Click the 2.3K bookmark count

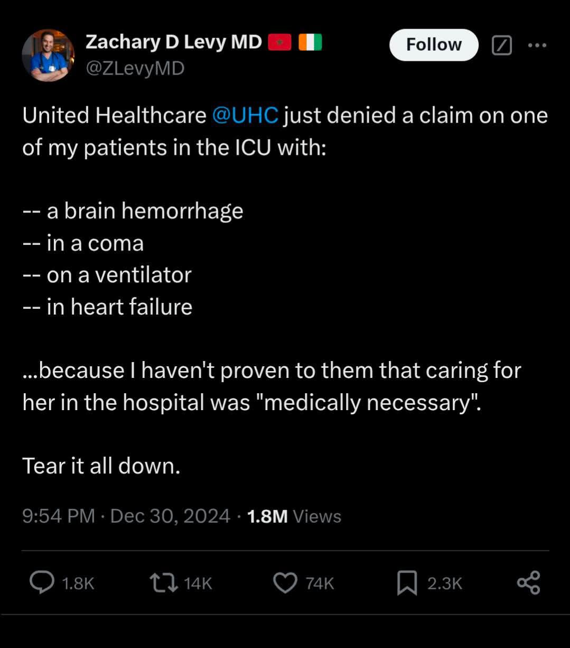445,584
